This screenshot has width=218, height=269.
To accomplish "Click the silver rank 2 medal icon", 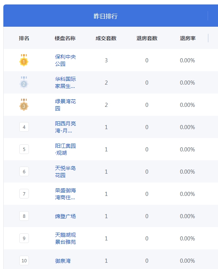I will click(24, 82).
